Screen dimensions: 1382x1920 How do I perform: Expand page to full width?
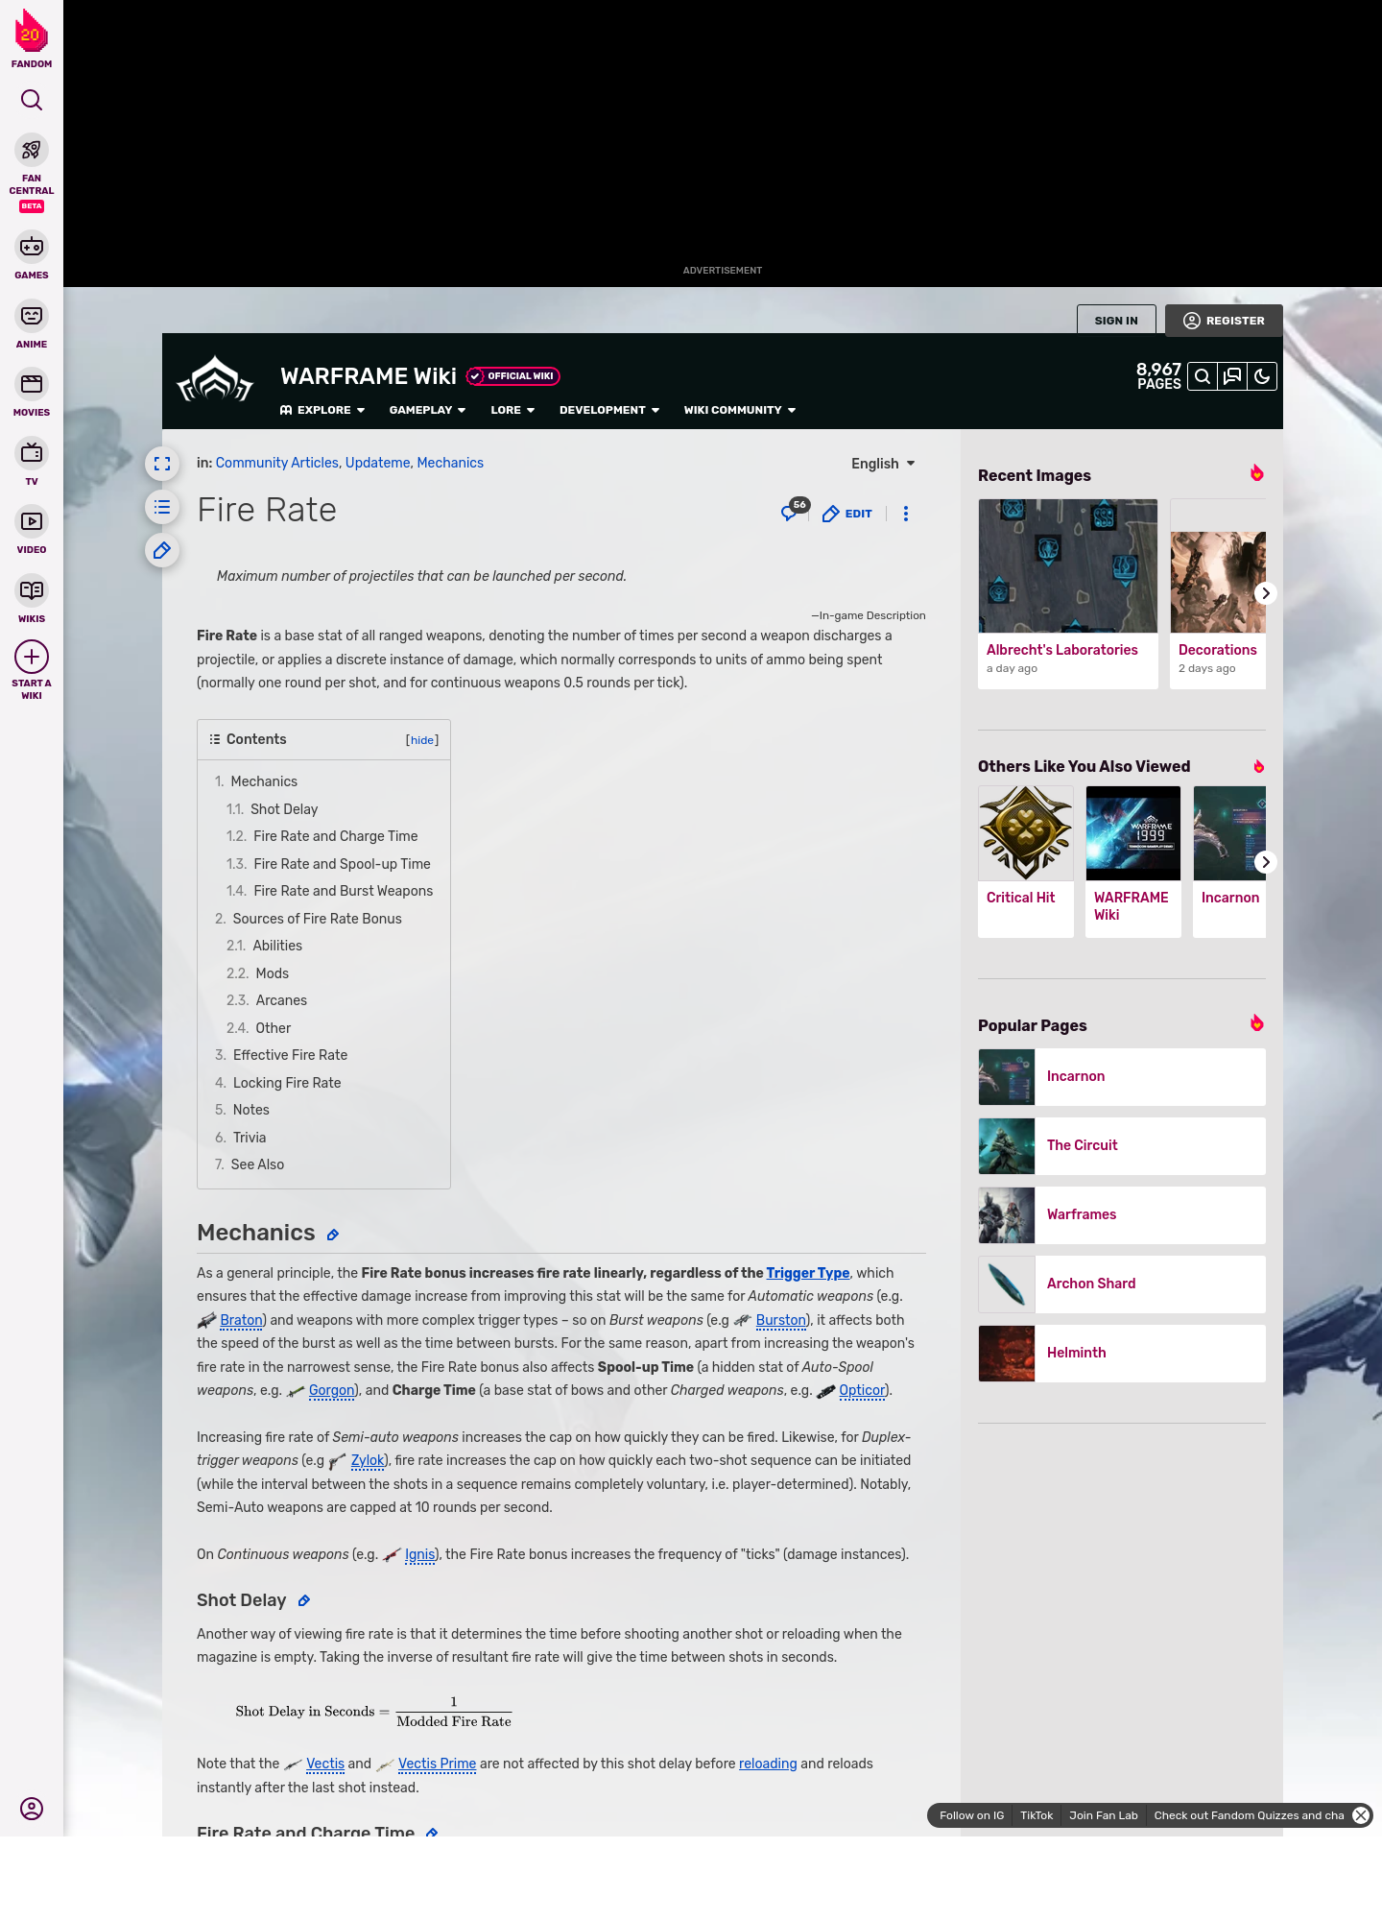pyautogui.click(x=162, y=464)
